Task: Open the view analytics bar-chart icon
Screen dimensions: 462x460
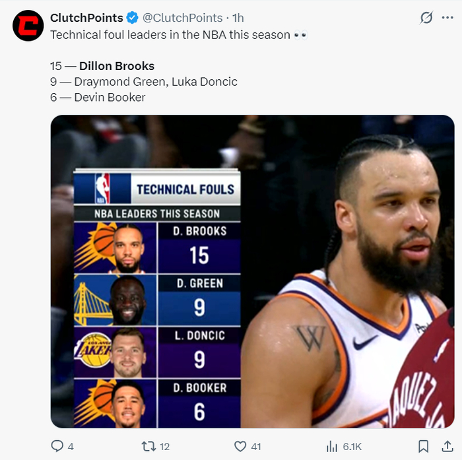Action: [x=333, y=446]
